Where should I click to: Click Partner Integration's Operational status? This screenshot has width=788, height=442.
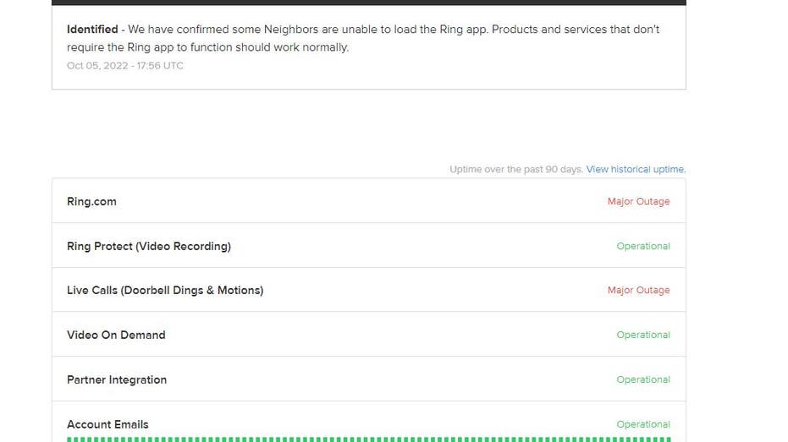[643, 379]
